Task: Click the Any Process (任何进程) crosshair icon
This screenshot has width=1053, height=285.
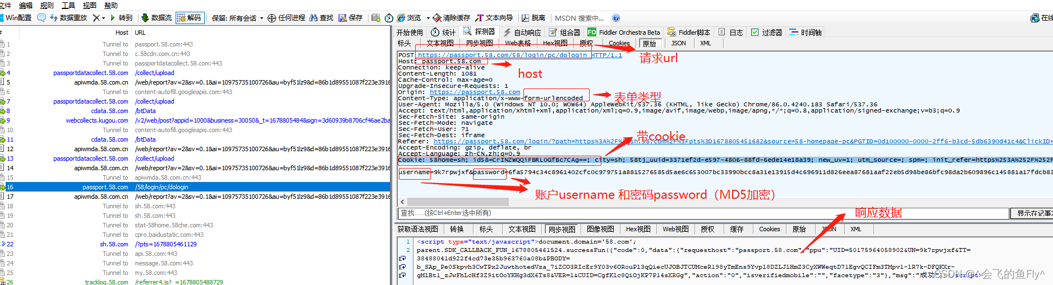Action: point(272,18)
